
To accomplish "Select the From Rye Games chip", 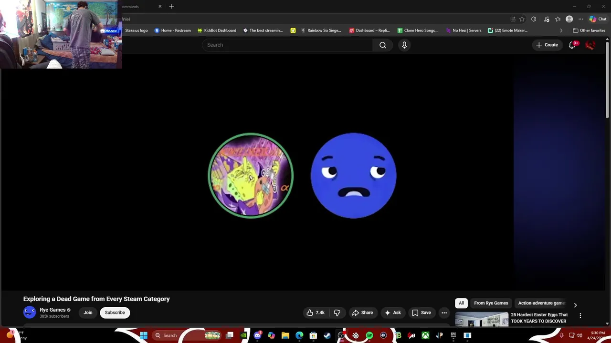I will [491, 303].
